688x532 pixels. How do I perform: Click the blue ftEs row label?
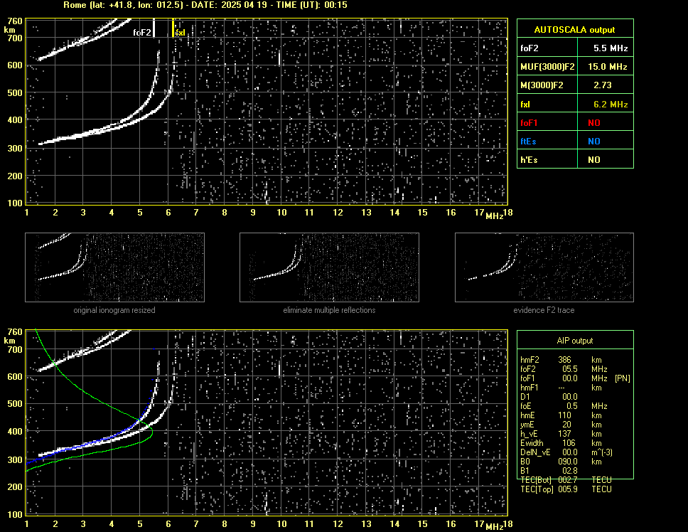coord(528,142)
